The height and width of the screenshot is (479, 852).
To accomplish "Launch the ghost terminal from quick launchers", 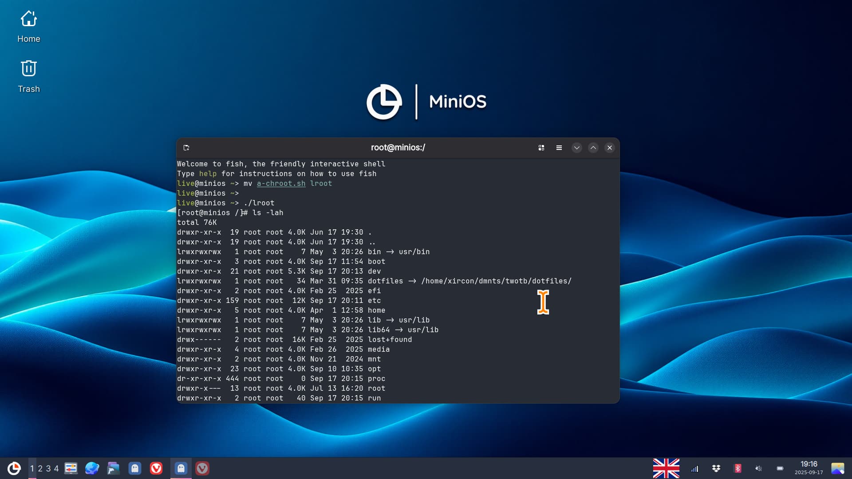I will coord(135,468).
